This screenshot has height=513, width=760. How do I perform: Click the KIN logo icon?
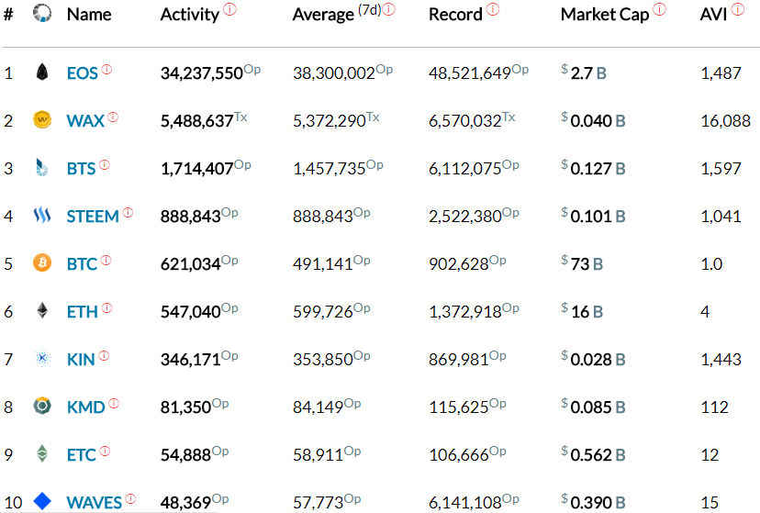42,358
